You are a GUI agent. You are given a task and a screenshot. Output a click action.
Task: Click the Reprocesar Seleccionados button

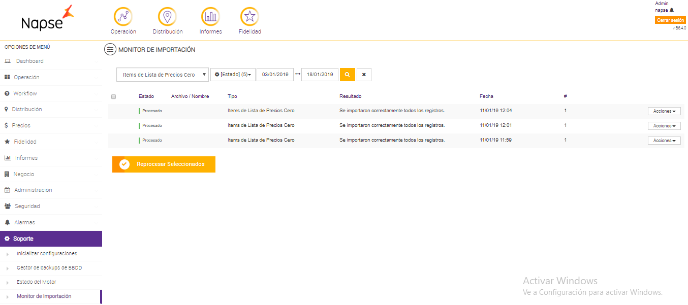click(x=164, y=164)
